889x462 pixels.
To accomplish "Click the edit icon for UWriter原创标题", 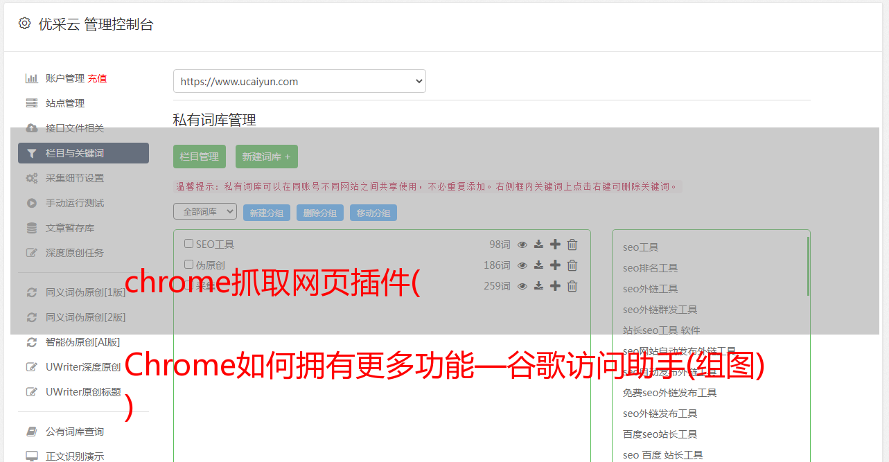I will click(x=32, y=392).
